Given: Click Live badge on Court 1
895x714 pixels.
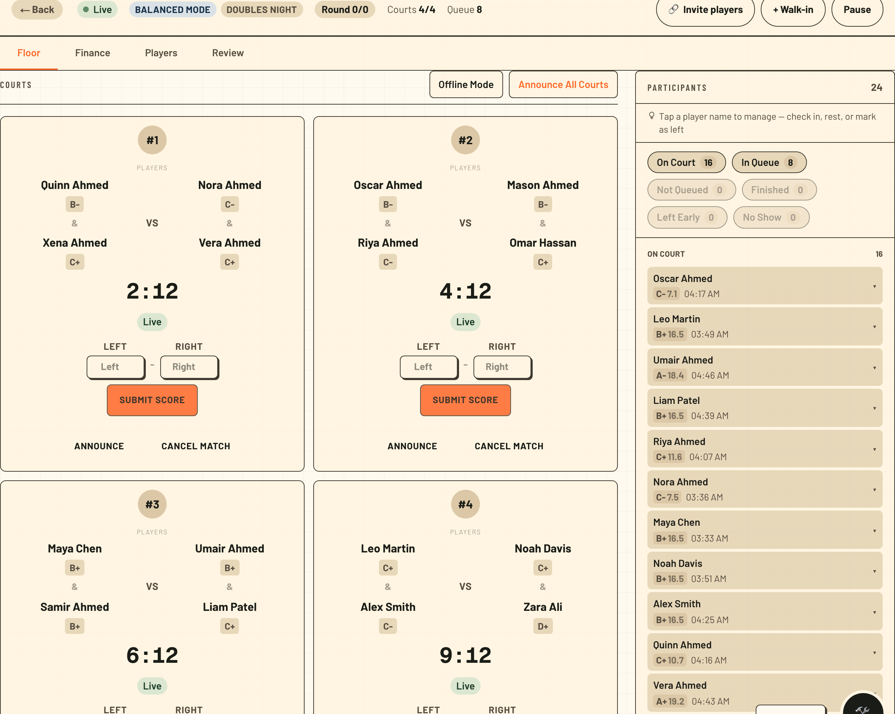Looking at the screenshot, I should point(152,322).
